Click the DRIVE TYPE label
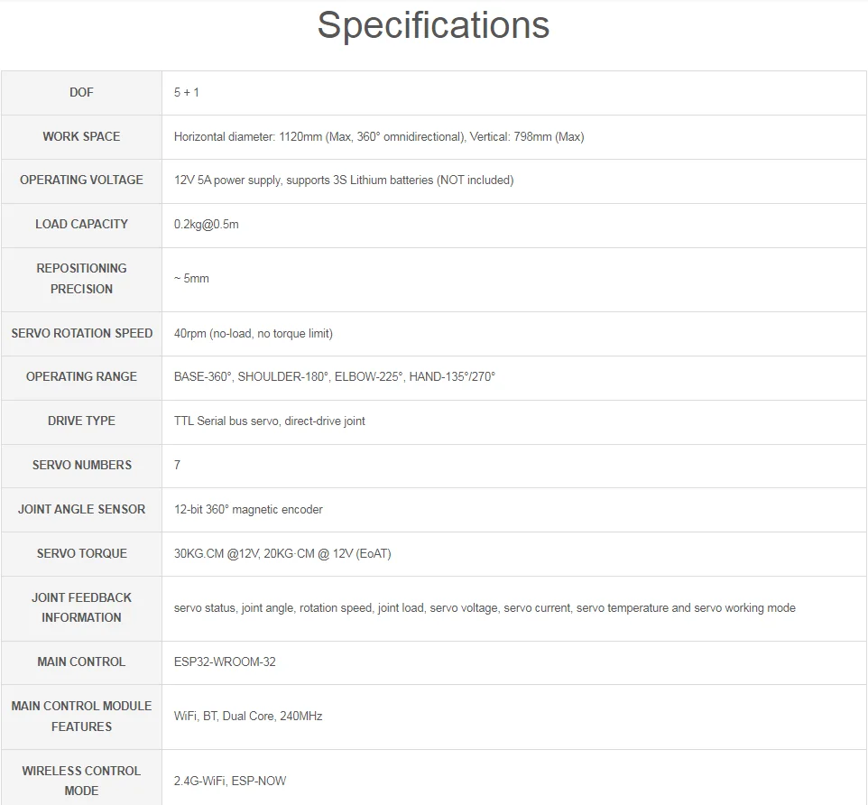This screenshot has height=805, width=868. click(81, 421)
